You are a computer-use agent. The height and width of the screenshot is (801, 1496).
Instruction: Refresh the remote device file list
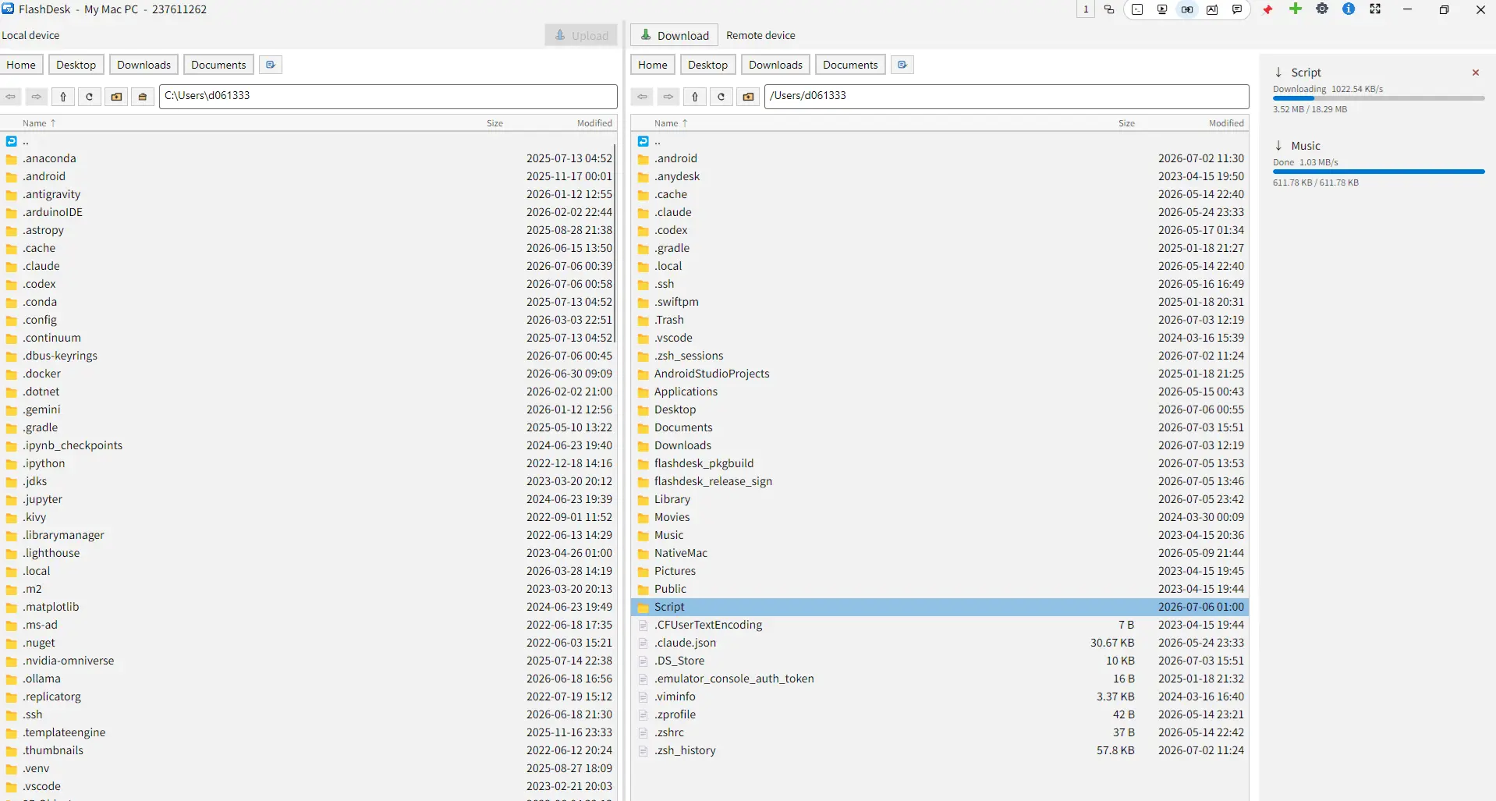pos(721,97)
